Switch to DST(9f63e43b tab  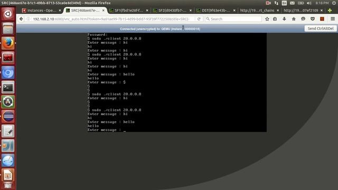click(x=216, y=11)
